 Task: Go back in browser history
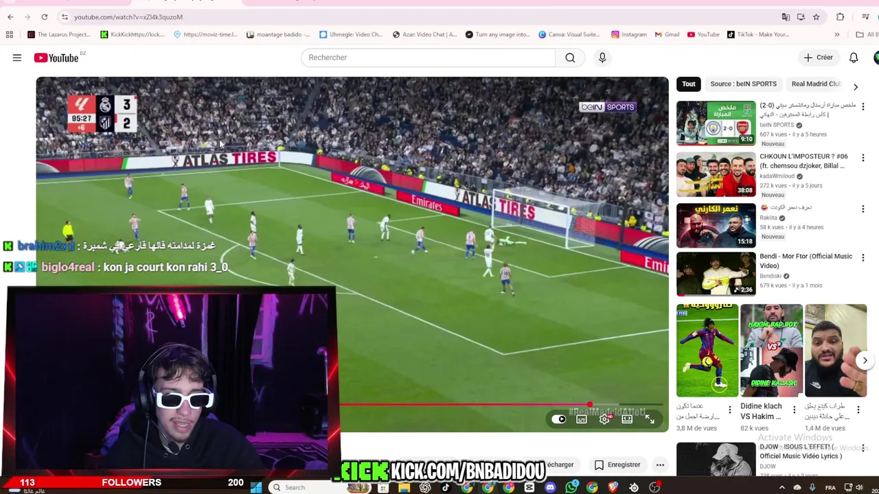point(10,16)
